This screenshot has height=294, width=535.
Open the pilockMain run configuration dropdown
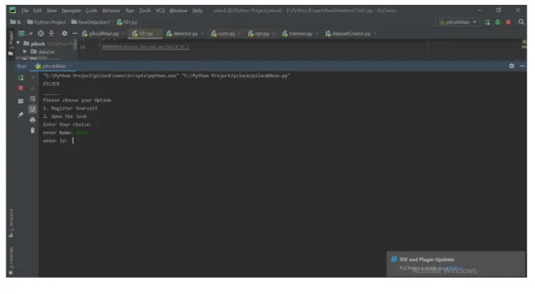click(x=458, y=22)
